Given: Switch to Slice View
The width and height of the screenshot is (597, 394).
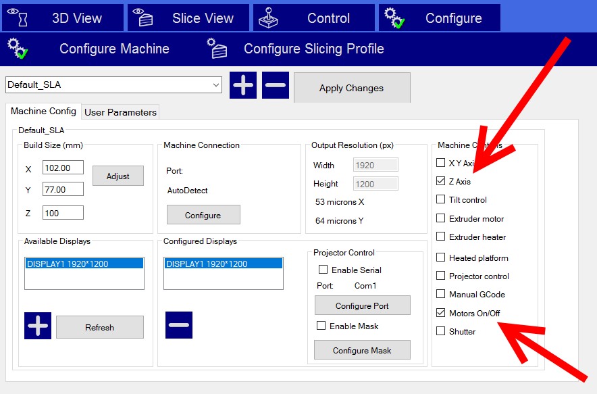Looking at the screenshot, I should [188, 18].
